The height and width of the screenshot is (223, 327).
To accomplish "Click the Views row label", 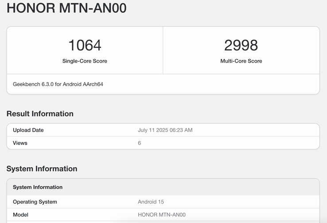I will click(x=20, y=143).
